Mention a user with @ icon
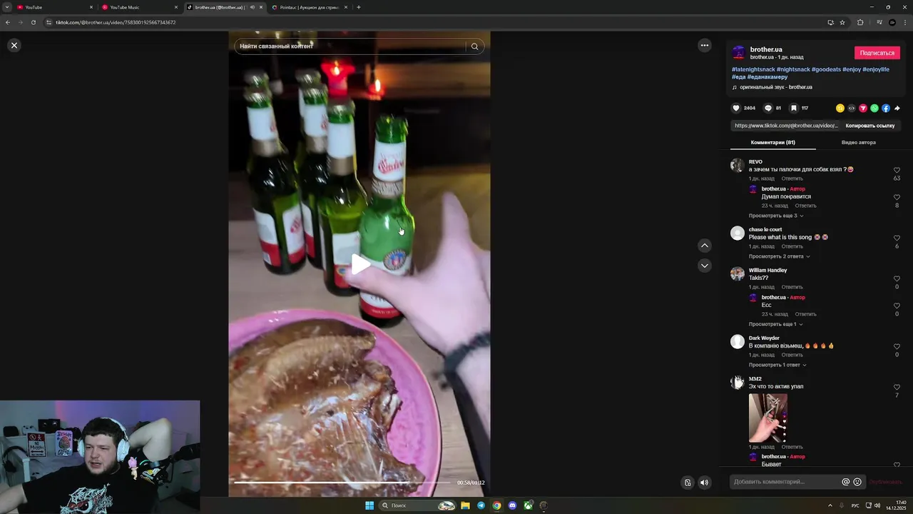This screenshot has height=514, width=913. (846, 482)
